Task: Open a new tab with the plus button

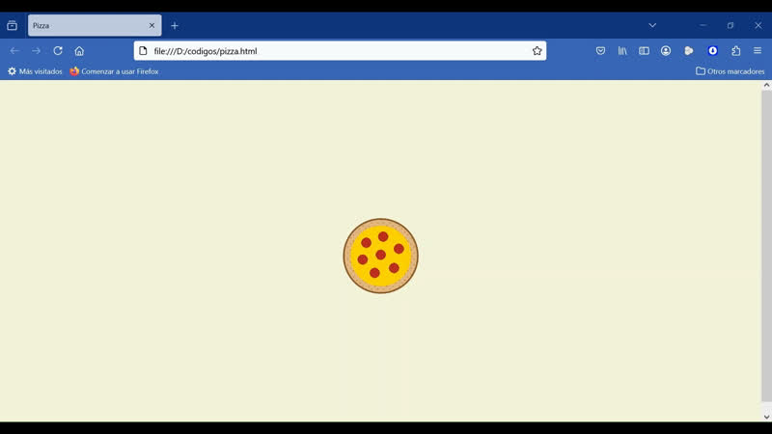Action: coord(175,26)
